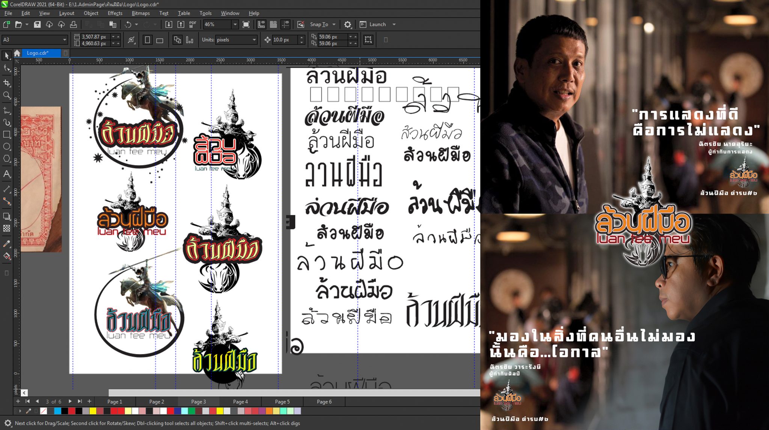Pick the cyan blue palette swatch
The width and height of the screenshot is (769, 430).
coord(57,411)
